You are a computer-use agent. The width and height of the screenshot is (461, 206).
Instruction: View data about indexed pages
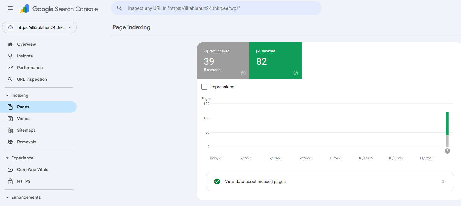[330, 182]
